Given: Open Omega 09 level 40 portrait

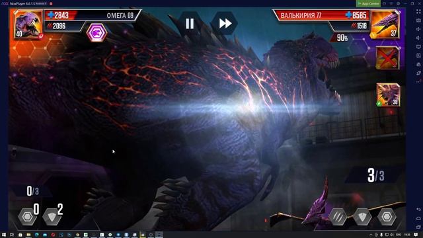Looking at the screenshot, I should (x=28, y=25).
